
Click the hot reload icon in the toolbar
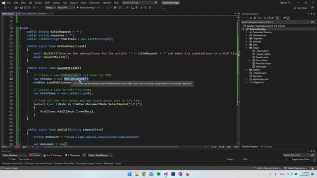coord(108,8)
